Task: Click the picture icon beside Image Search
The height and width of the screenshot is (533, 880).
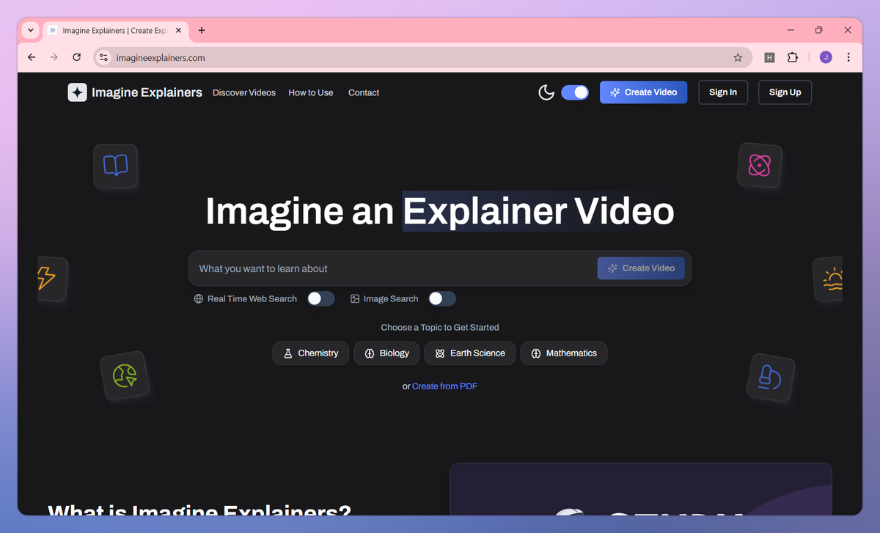Action: click(x=355, y=299)
